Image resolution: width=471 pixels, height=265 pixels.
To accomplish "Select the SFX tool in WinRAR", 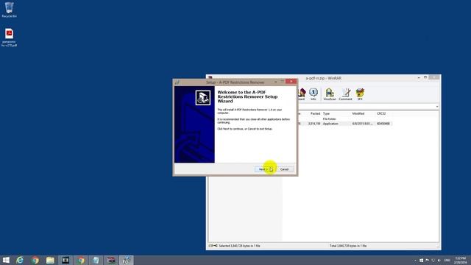I will (x=360, y=94).
